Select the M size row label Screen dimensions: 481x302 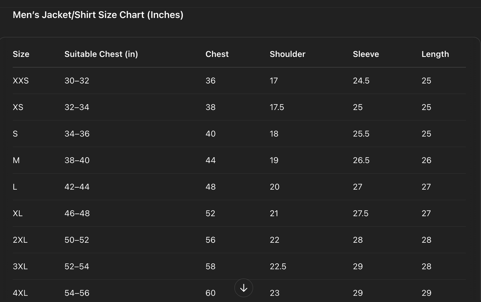click(16, 160)
